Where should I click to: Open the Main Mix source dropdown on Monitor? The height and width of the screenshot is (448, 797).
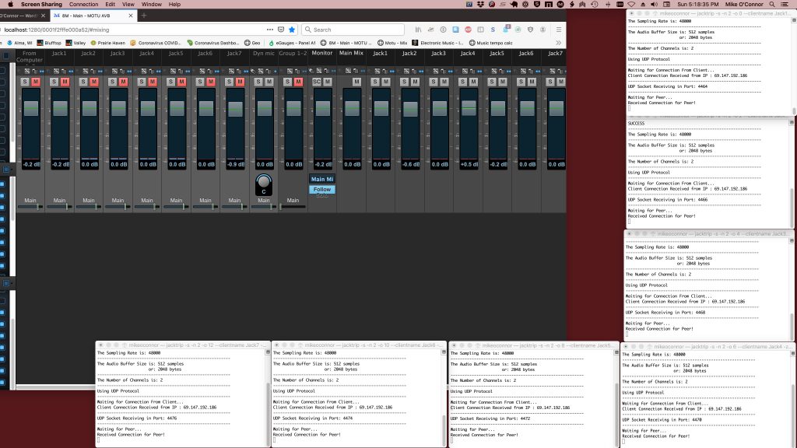[321, 179]
